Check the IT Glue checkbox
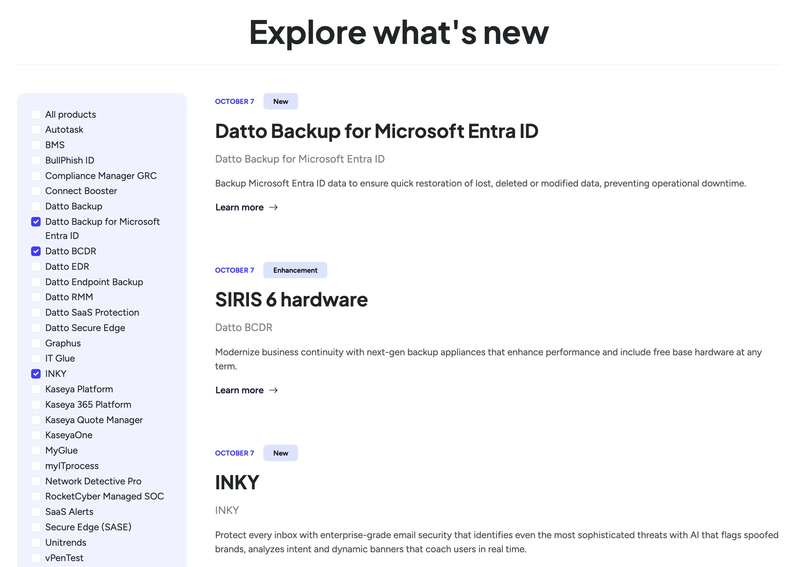Image resolution: width=800 pixels, height=567 pixels. coord(36,358)
